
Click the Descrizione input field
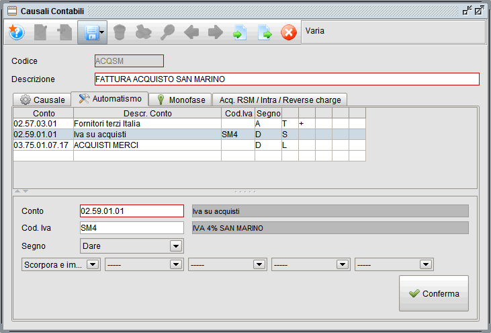[287, 79]
